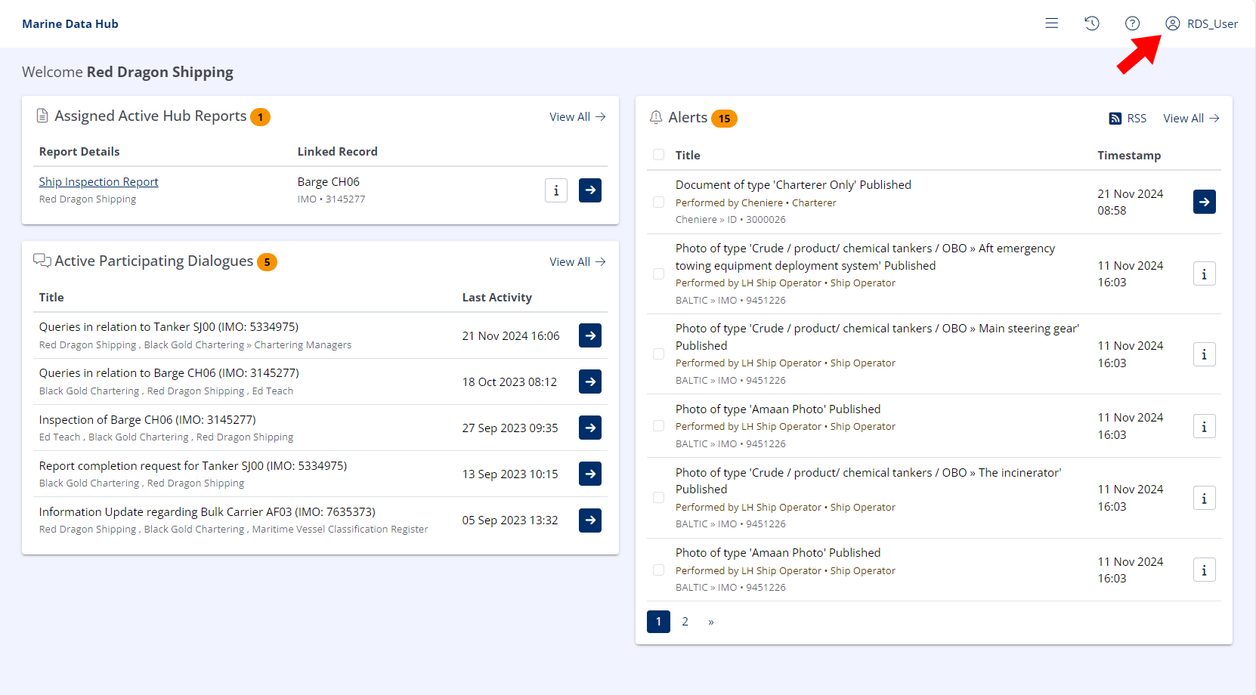Image resolution: width=1256 pixels, height=695 pixels.
Task: Select the 'Main steering gear' alert checkbox
Action: point(659,354)
